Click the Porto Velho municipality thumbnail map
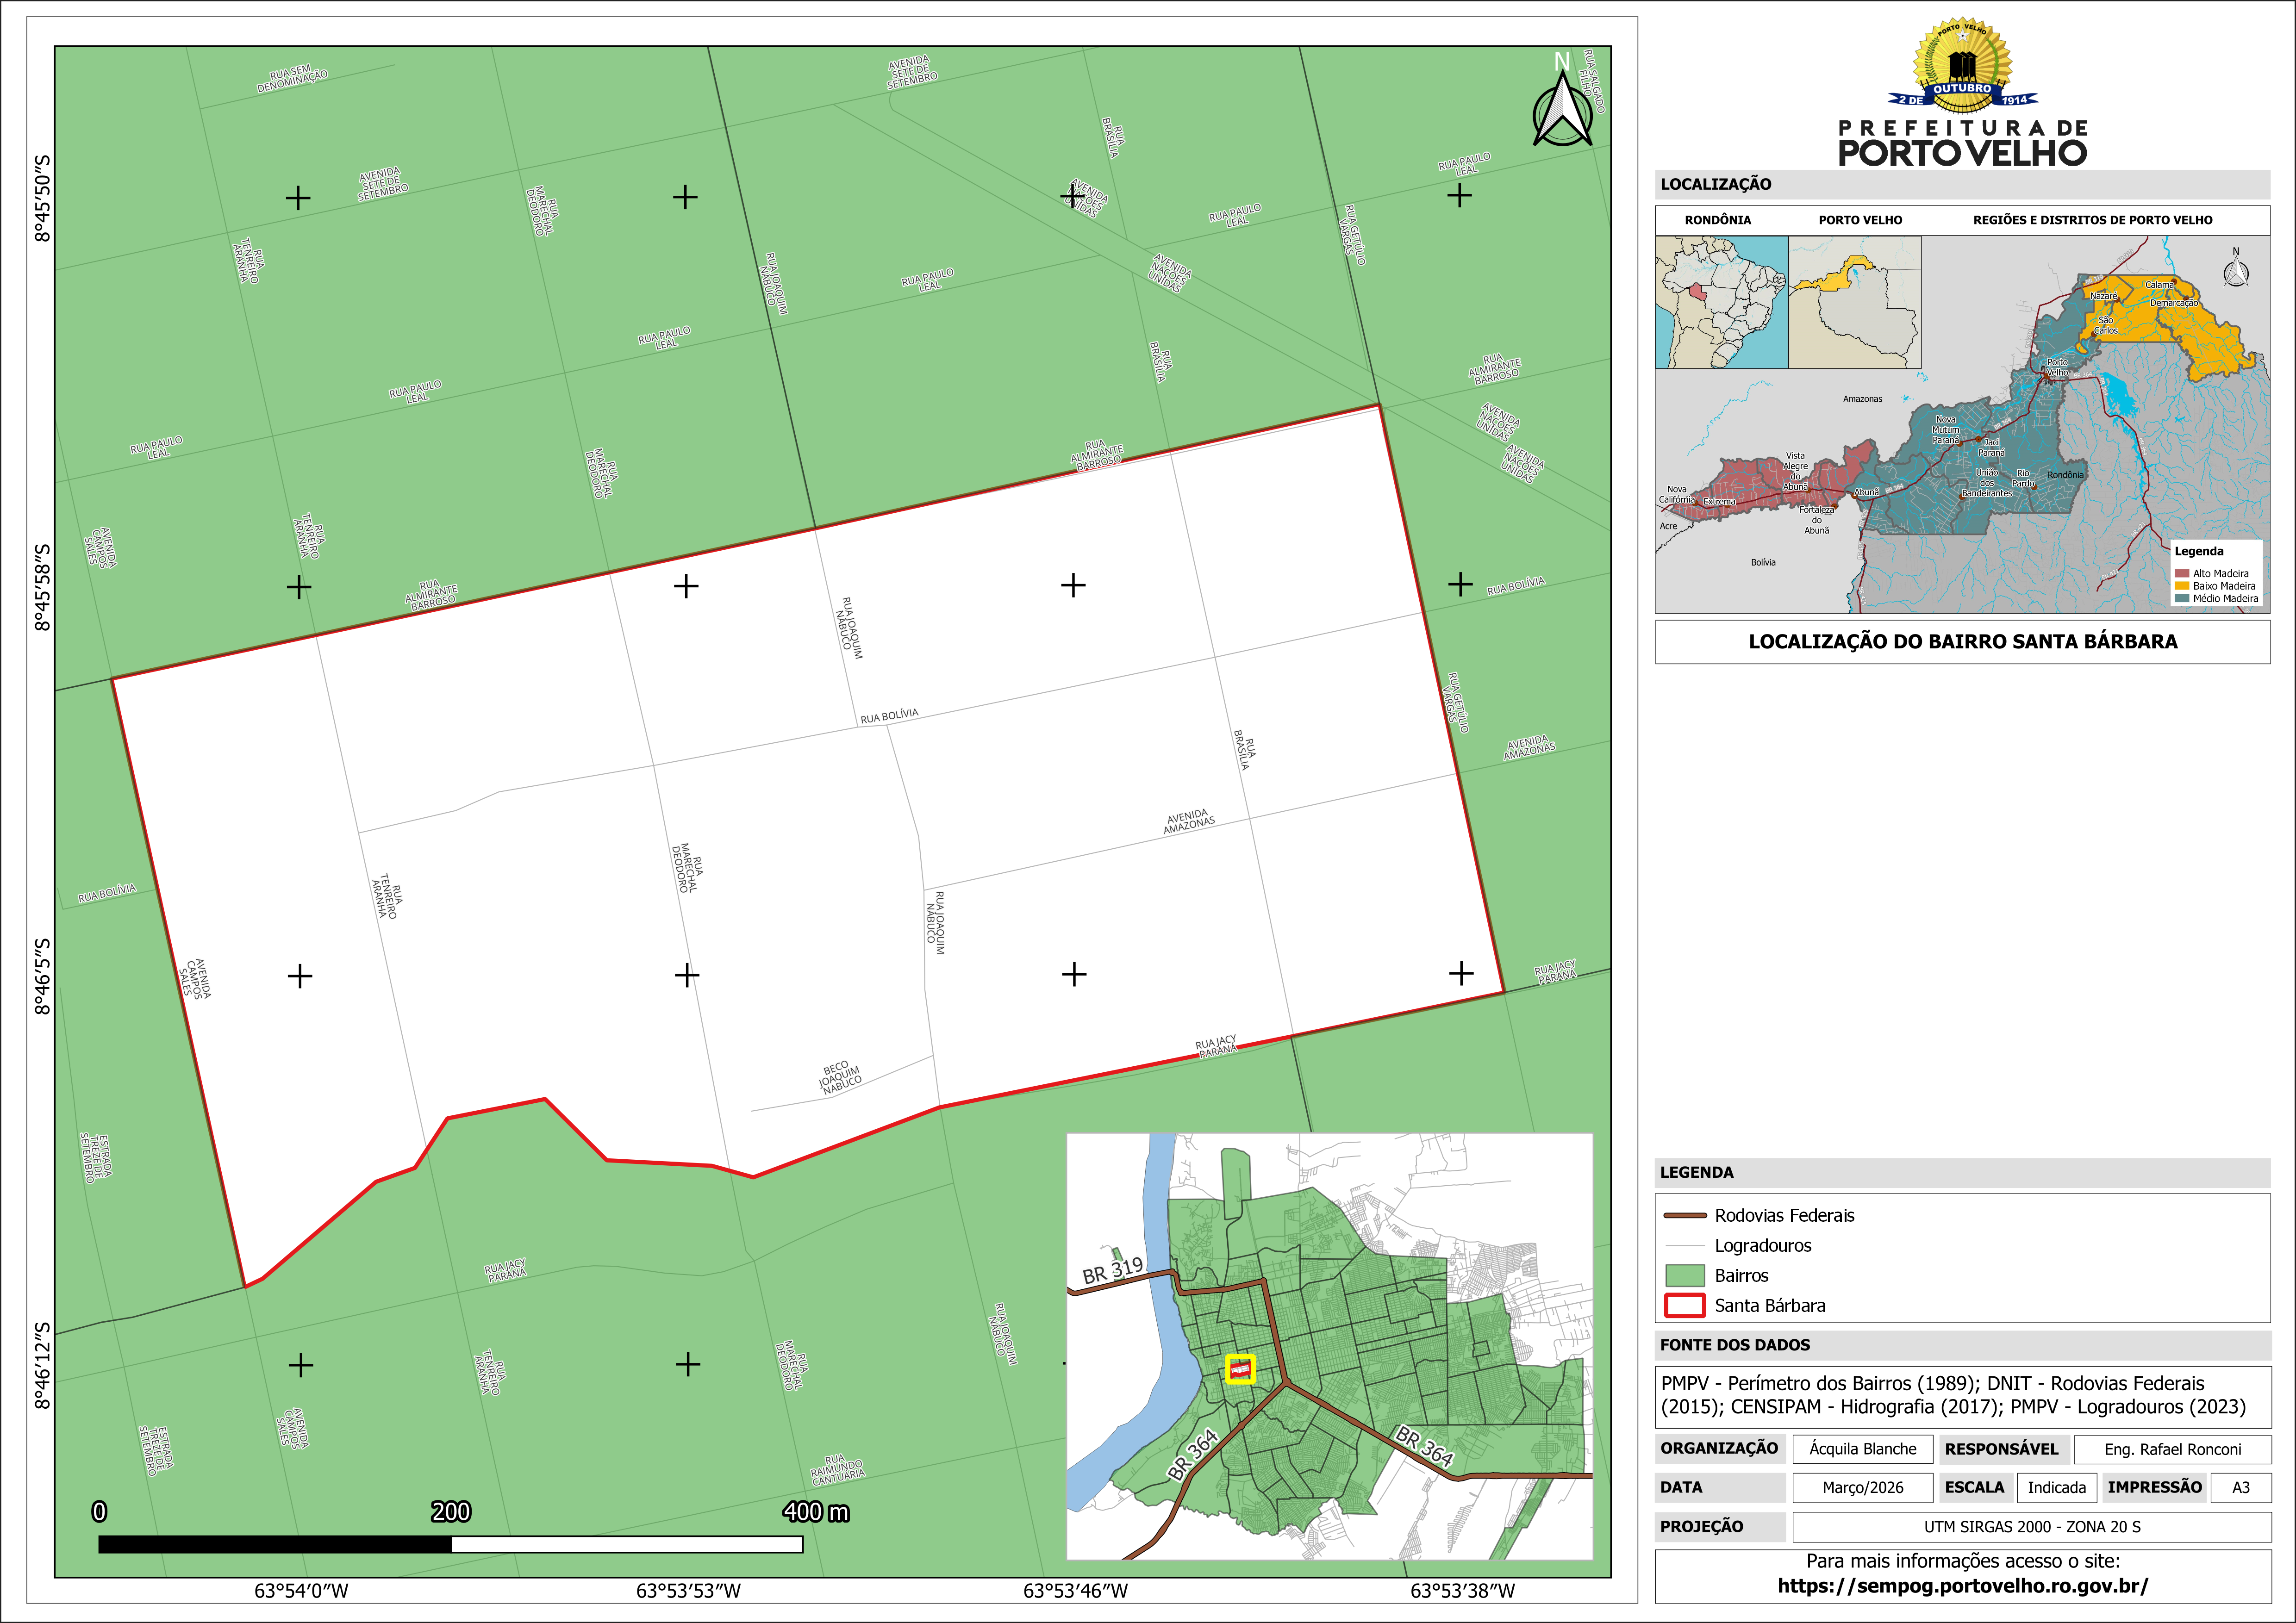This screenshot has height=1623, width=2296. [x=1854, y=302]
